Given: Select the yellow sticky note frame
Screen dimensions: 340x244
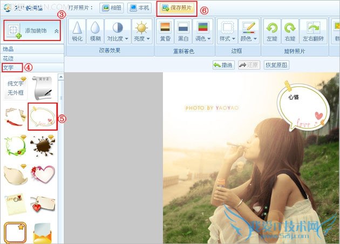Looking at the screenshot, I should [15, 204].
